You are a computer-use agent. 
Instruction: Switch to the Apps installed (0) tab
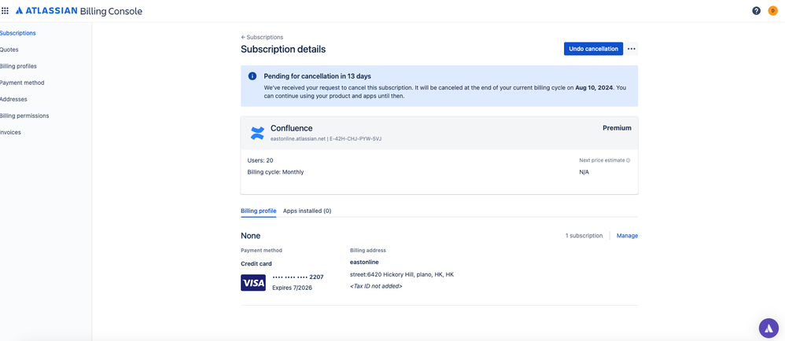pyautogui.click(x=307, y=211)
